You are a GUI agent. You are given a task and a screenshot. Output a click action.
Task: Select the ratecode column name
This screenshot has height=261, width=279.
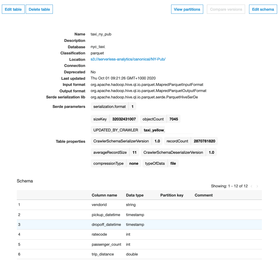click(x=99, y=234)
